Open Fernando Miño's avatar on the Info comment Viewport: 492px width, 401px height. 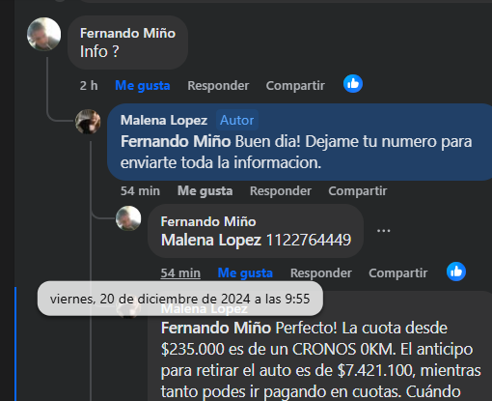[43, 34]
